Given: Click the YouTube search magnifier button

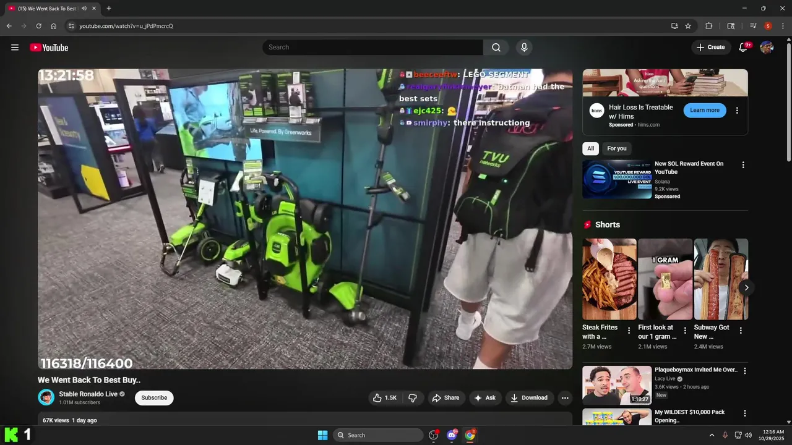Looking at the screenshot, I should 496,48.
